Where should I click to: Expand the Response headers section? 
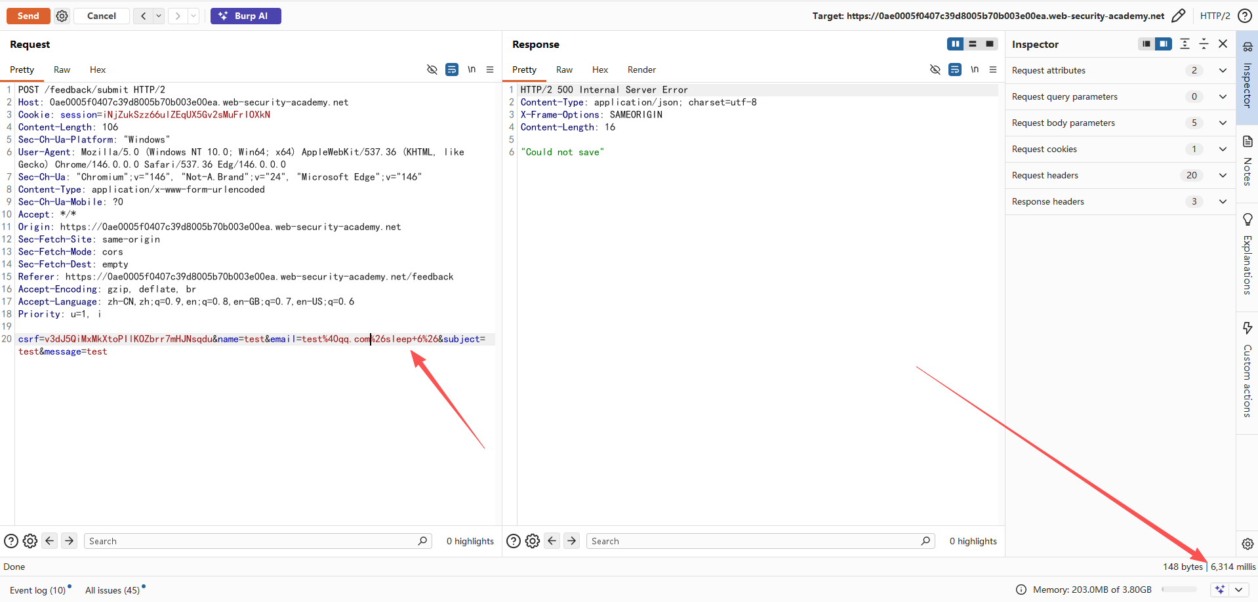tap(1223, 201)
